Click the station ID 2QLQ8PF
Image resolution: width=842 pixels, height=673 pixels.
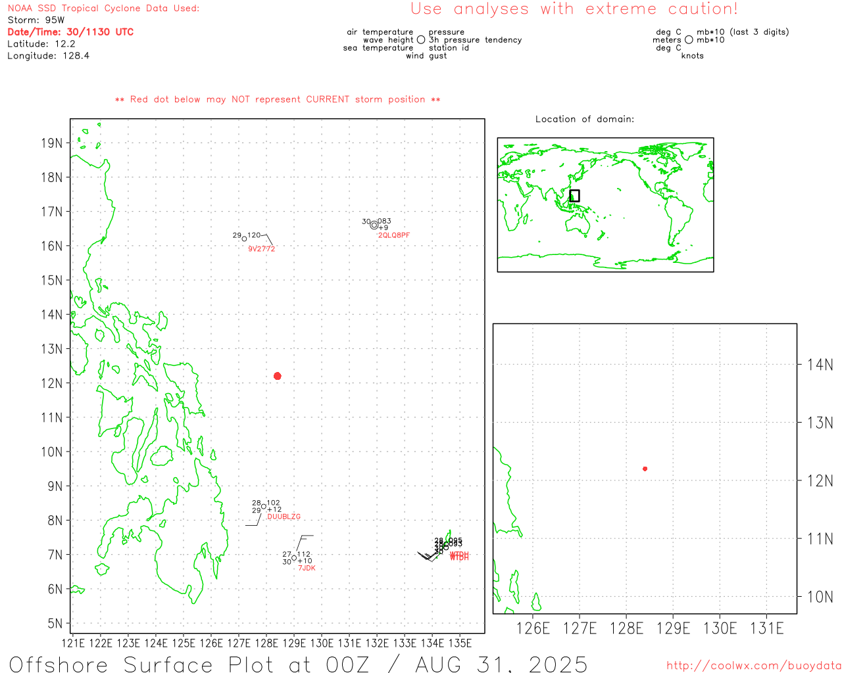pos(394,235)
